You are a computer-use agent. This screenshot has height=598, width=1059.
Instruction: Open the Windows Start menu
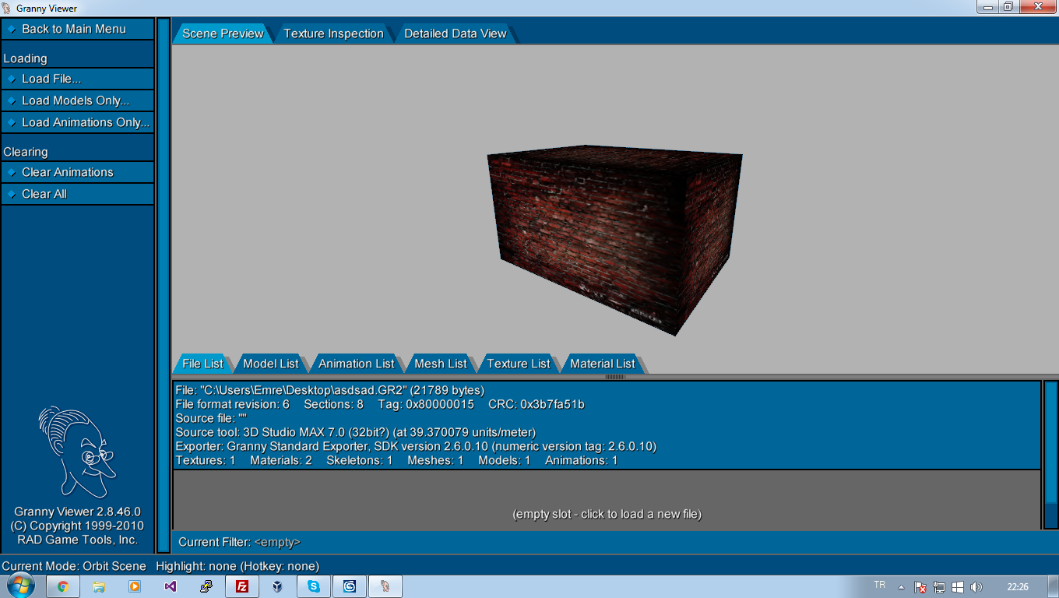21,586
